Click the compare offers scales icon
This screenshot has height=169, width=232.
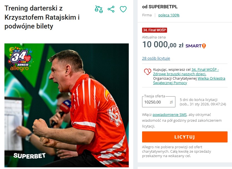(99, 9)
